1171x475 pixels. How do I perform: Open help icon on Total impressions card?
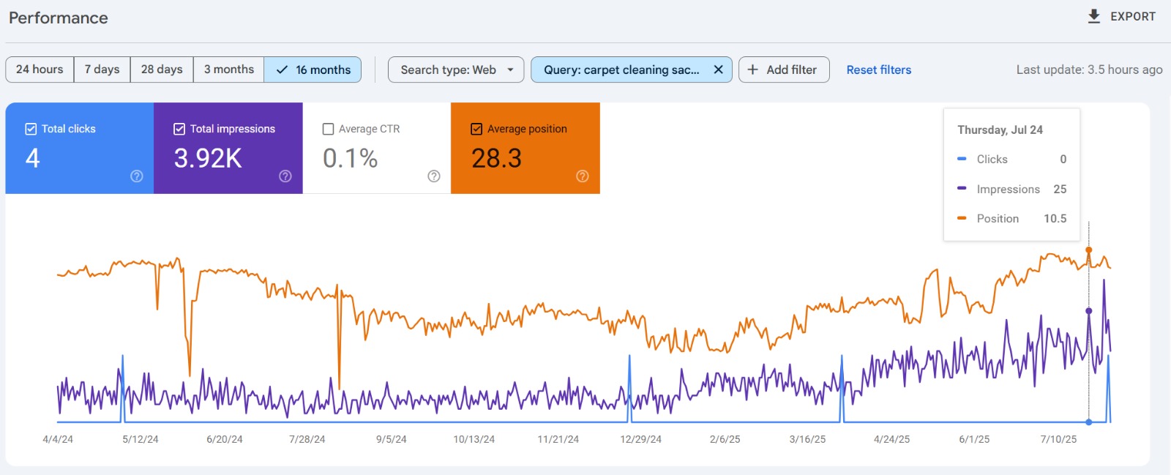pyautogui.click(x=285, y=176)
